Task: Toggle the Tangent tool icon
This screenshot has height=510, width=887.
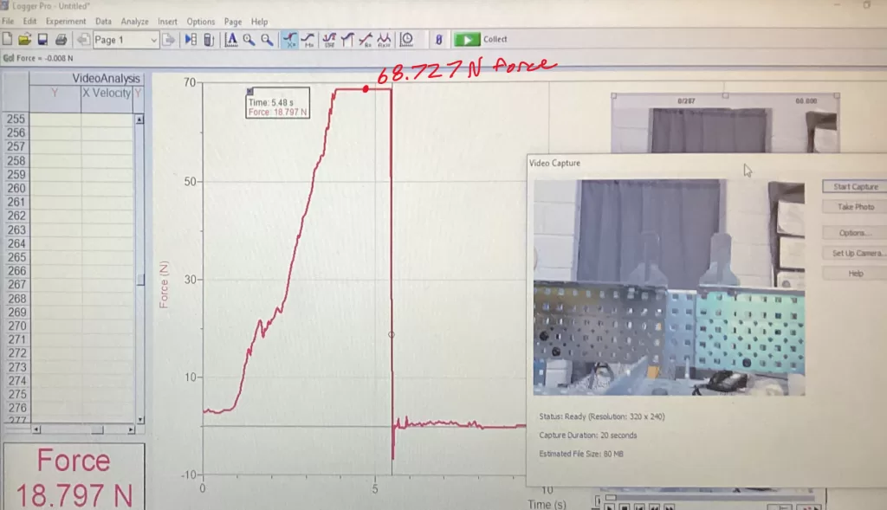Action: [x=308, y=40]
